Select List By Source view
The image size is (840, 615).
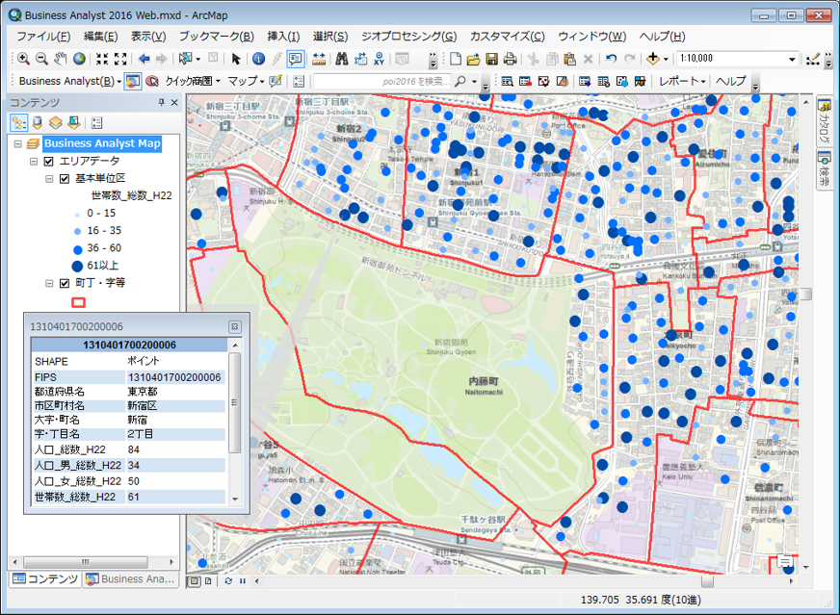coord(37,123)
